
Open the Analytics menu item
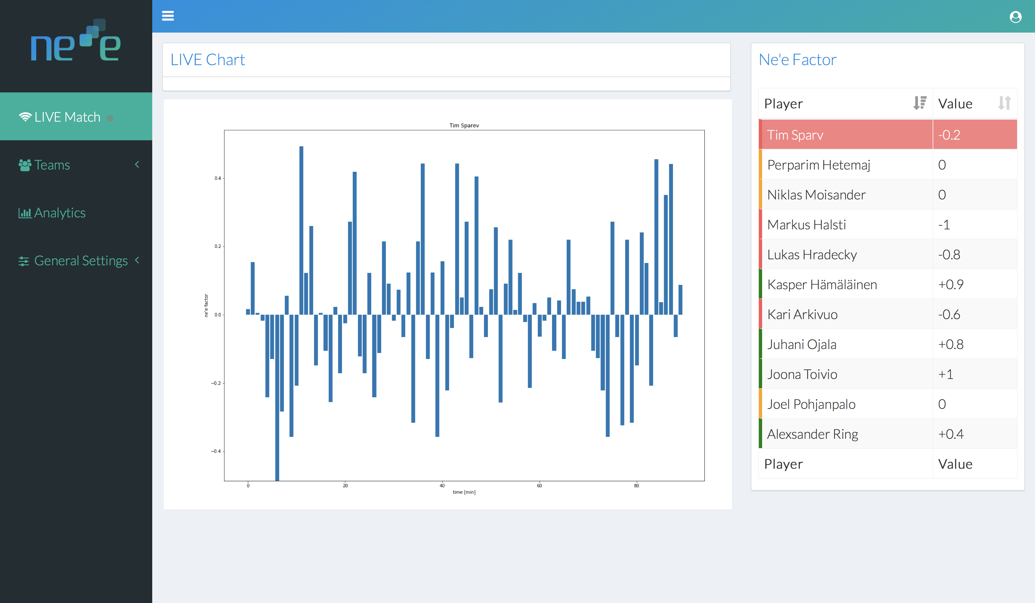point(60,213)
